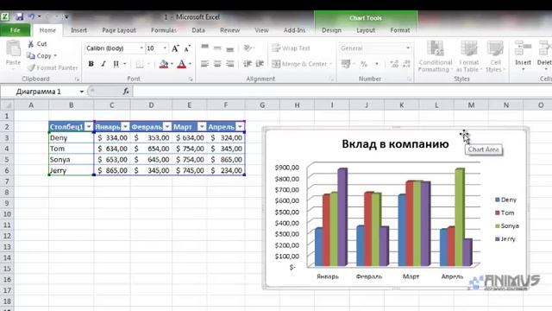Open filter dropdown for Январь column
Screen dimensions: 552x311
pos(125,127)
